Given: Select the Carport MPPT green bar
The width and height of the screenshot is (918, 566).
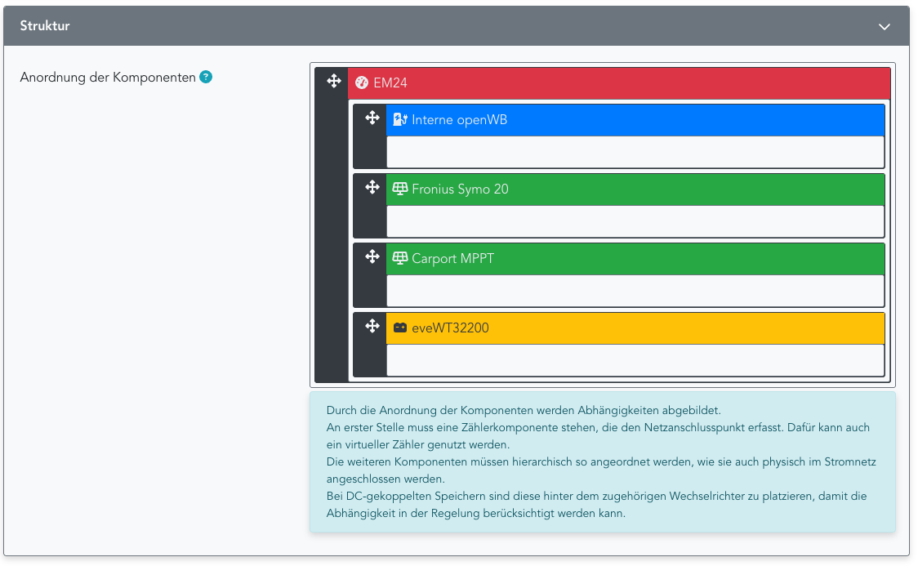Looking at the screenshot, I should (x=635, y=259).
